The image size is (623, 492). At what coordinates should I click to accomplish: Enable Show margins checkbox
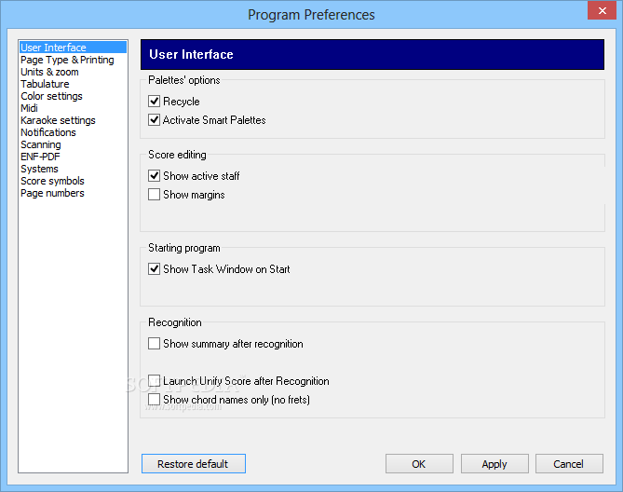[155, 195]
